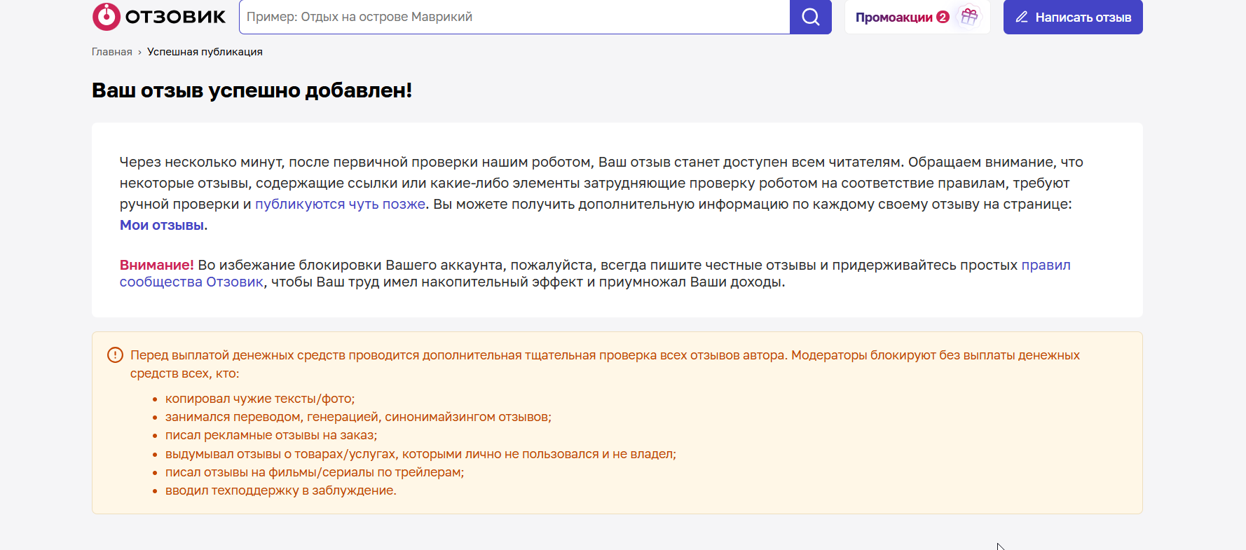1246x550 pixels.
Task: Click the red promo counter badge
Action: tap(943, 17)
